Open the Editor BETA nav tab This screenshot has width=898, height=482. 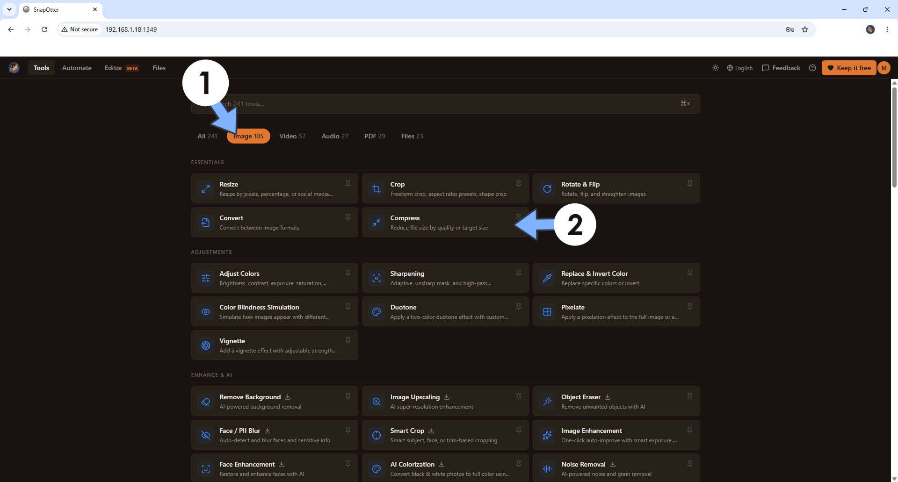pos(122,68)
